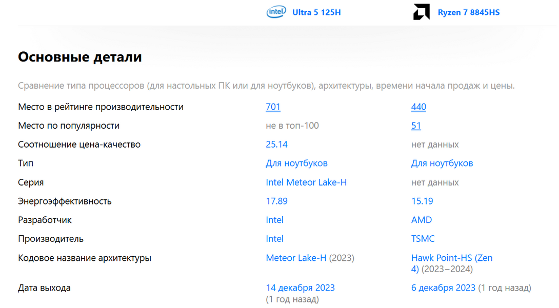Open the Ultra 5 125H processor link

[316, 12]
